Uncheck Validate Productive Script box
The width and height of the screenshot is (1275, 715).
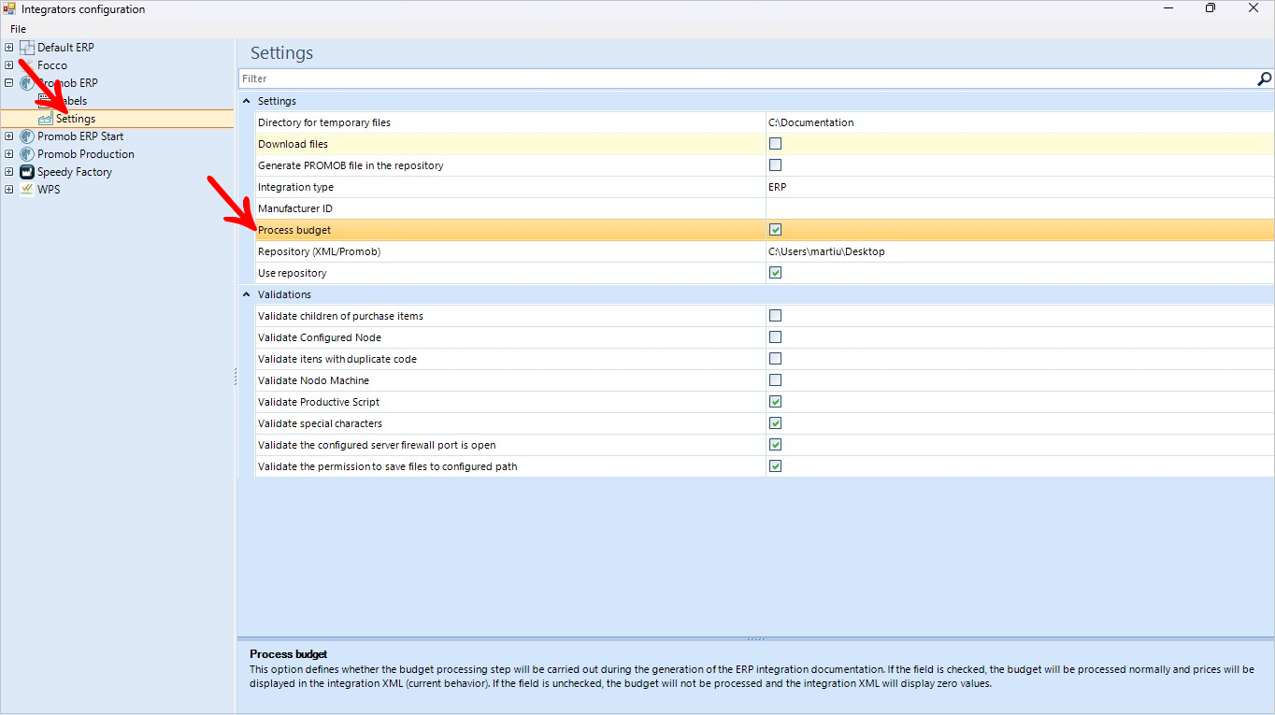click(x=775, y=402)
